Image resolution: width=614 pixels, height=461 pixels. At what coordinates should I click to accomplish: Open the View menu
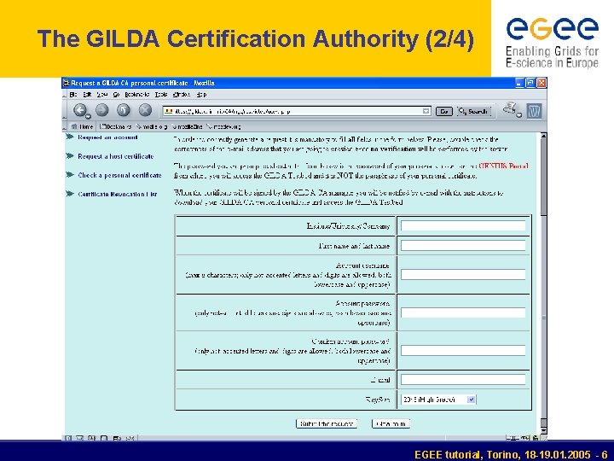[102, 95]
